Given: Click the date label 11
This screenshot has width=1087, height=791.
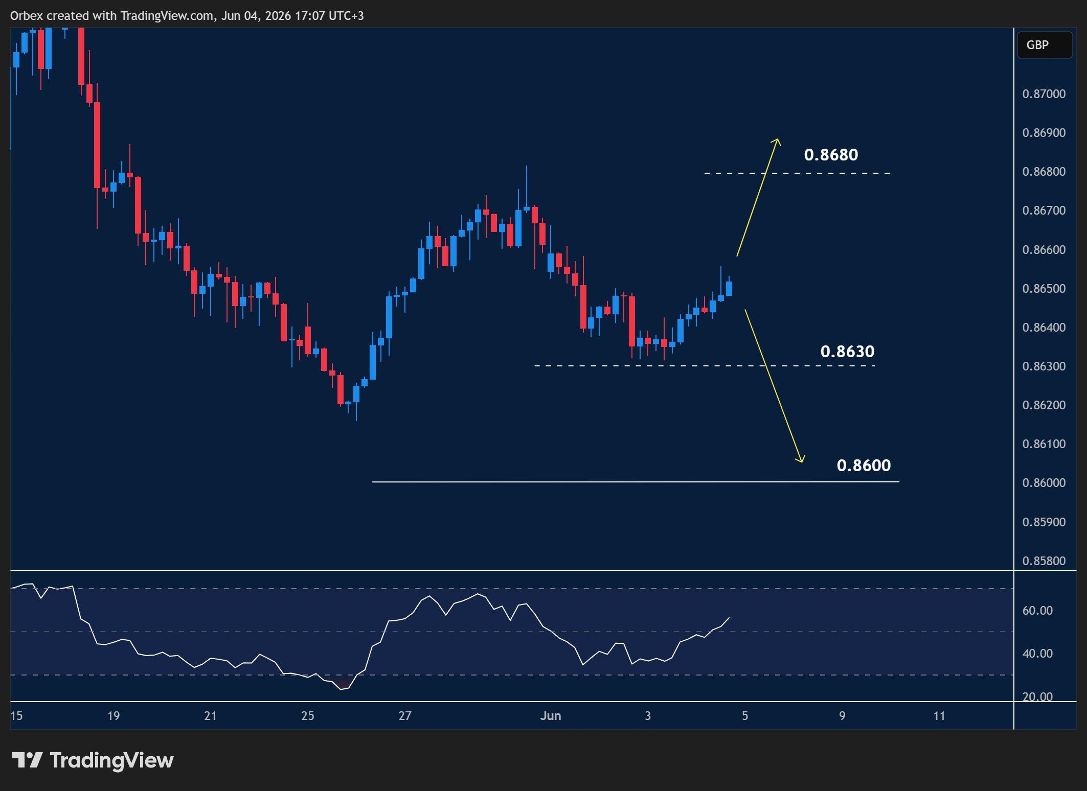Looking at the screenshot, I should click(939, 716).
